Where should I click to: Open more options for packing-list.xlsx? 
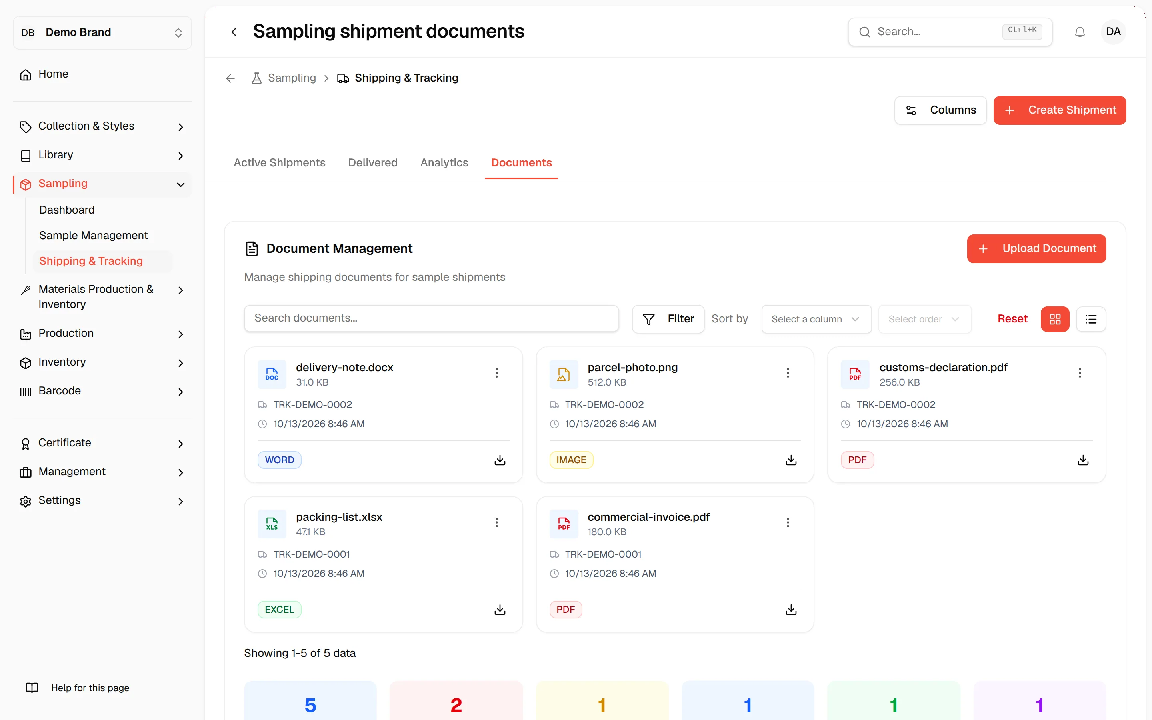click(x=496, y=522)
